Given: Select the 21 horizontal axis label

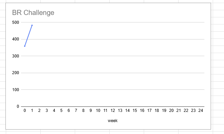Looking at the screenshot, I should point(179,111).
